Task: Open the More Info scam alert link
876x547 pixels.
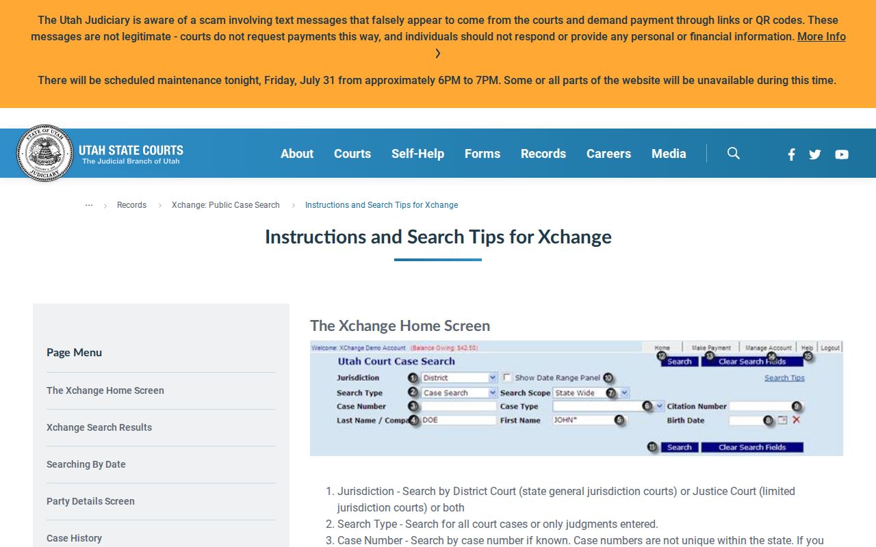Action: pyautogui.click(x=821, y=37)
